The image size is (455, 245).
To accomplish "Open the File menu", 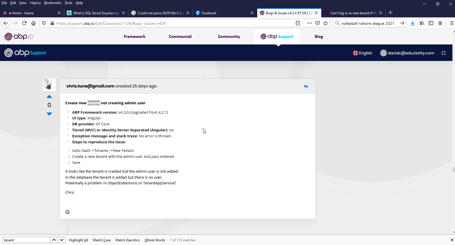I will pos(4,3).
